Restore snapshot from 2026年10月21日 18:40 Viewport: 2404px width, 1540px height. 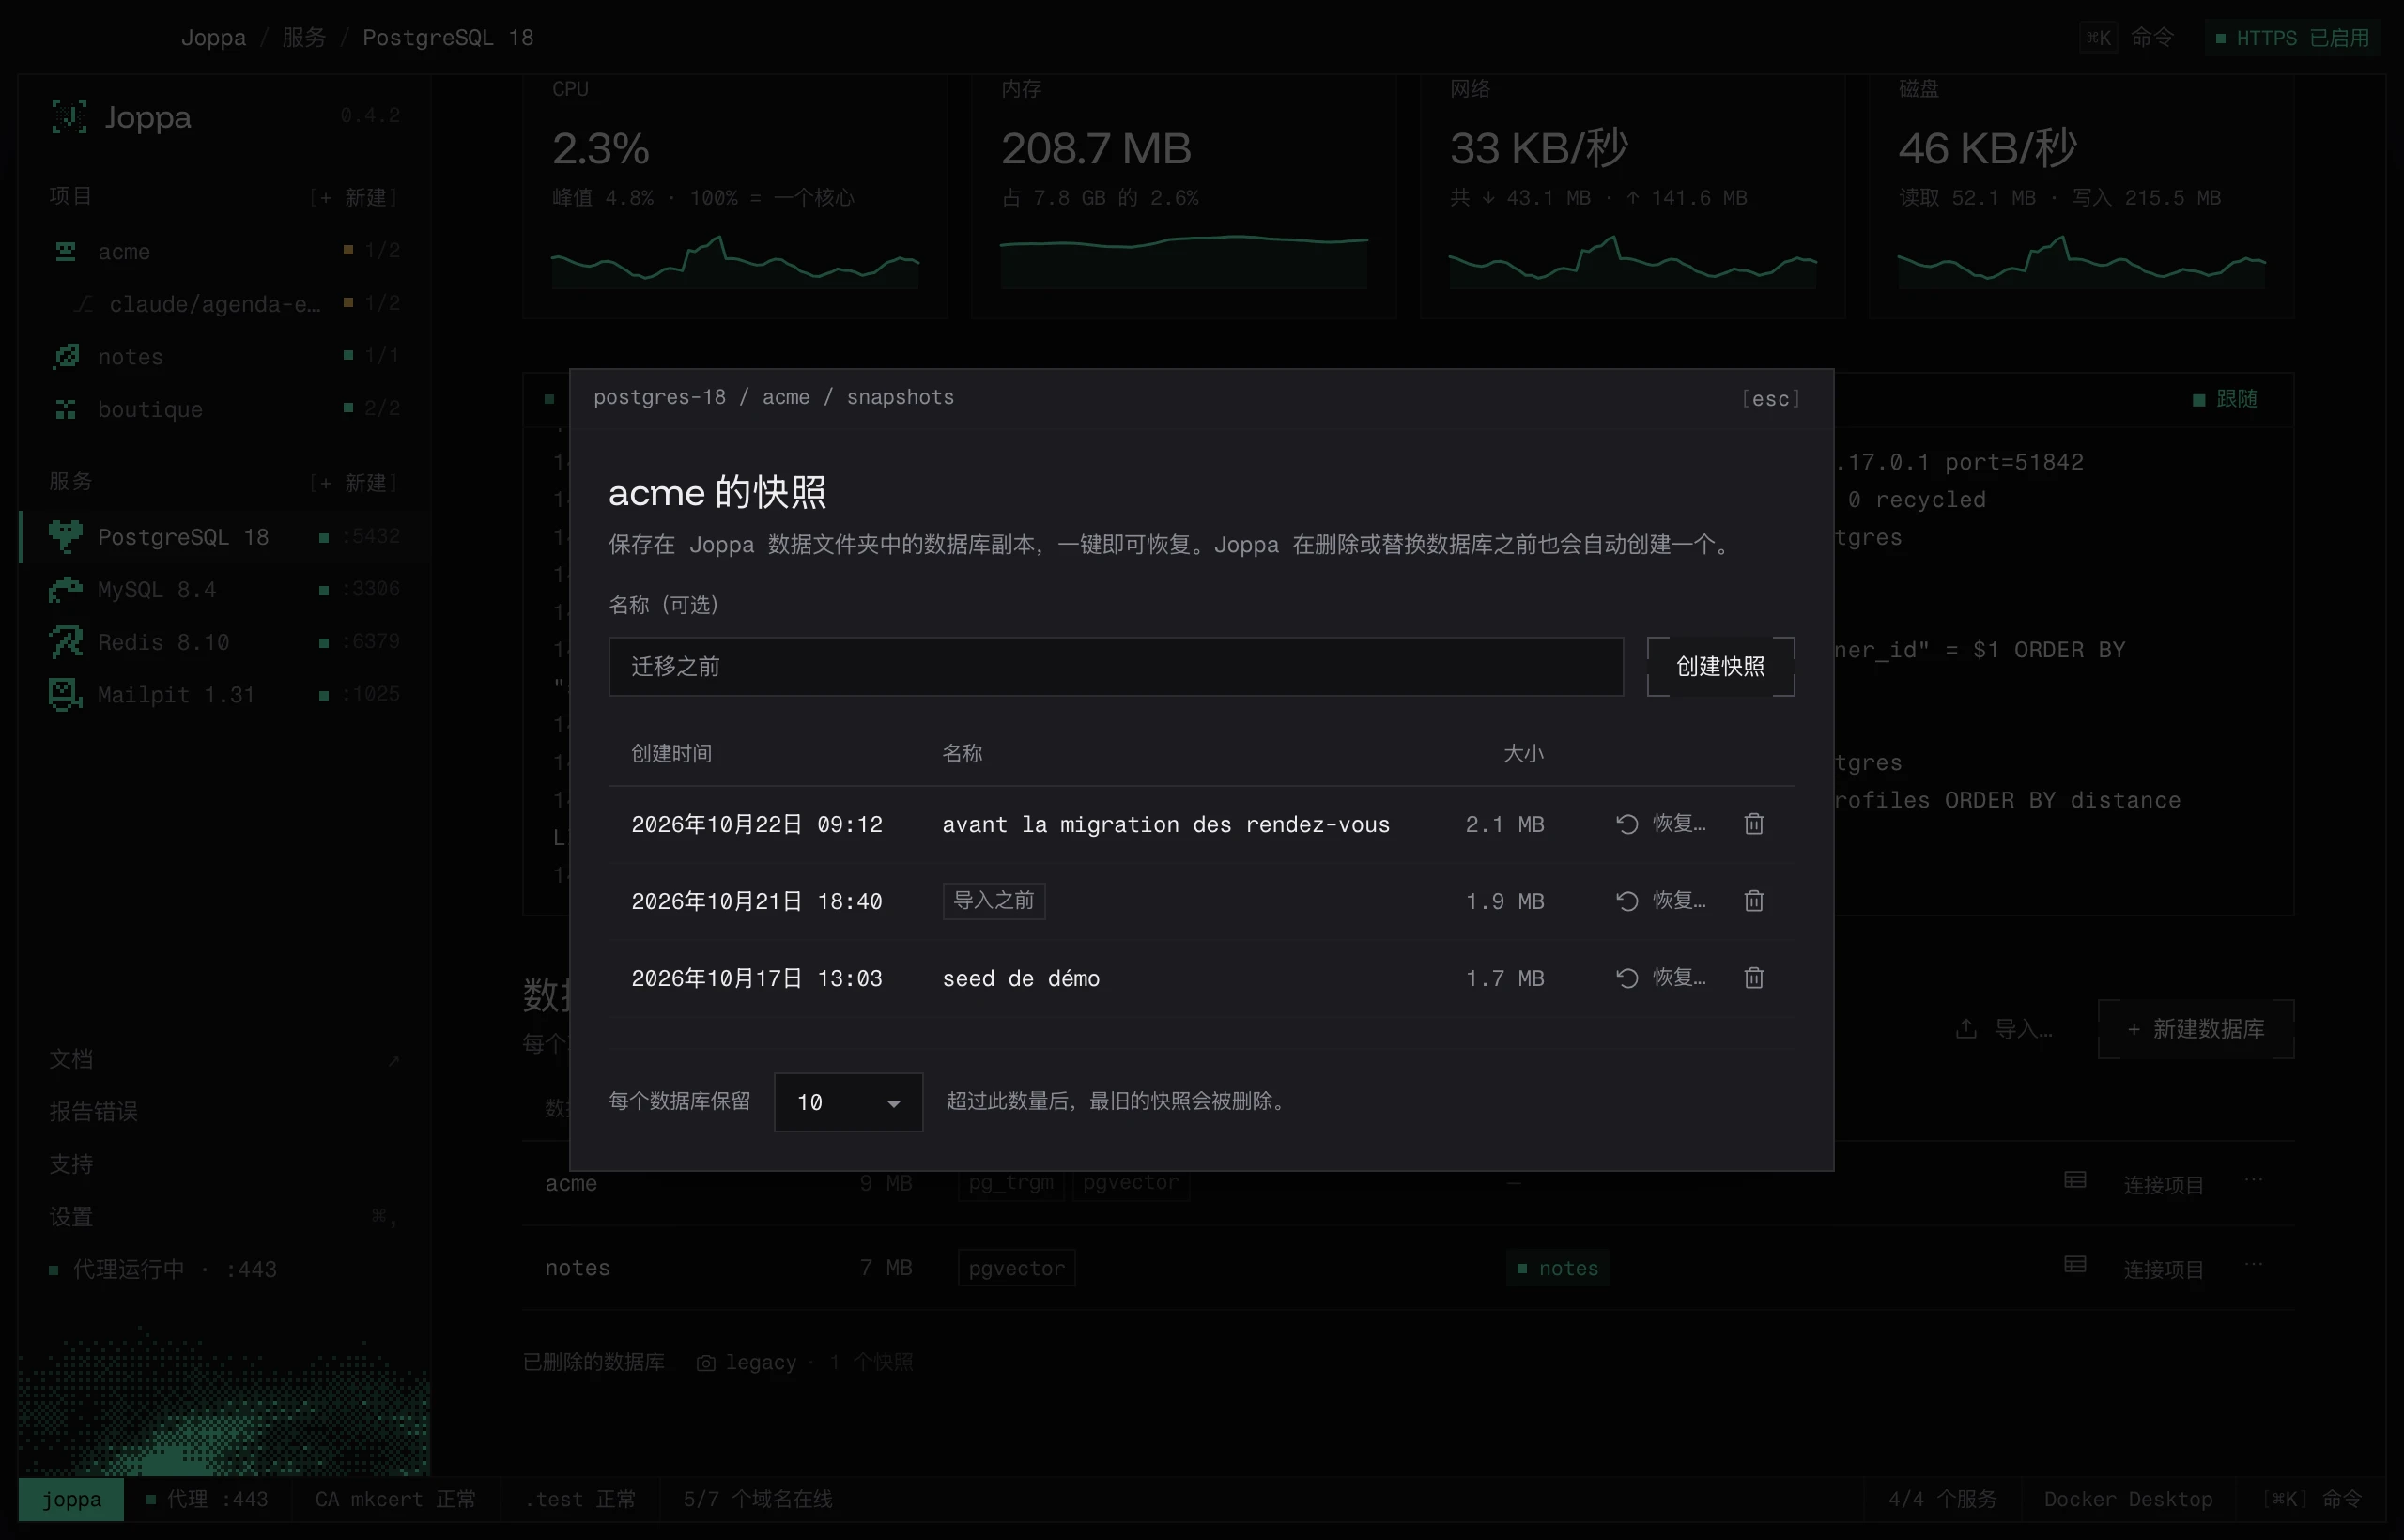1661,901
